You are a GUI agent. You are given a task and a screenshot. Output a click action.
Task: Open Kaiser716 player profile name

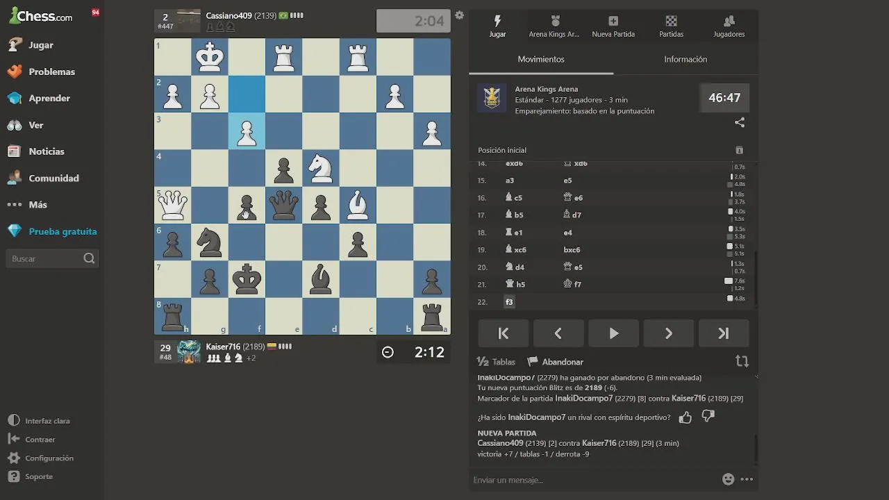(223, 347)
